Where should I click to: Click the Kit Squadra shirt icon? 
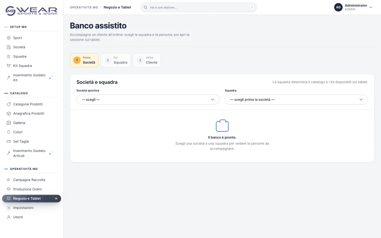(x=9, y=66)
